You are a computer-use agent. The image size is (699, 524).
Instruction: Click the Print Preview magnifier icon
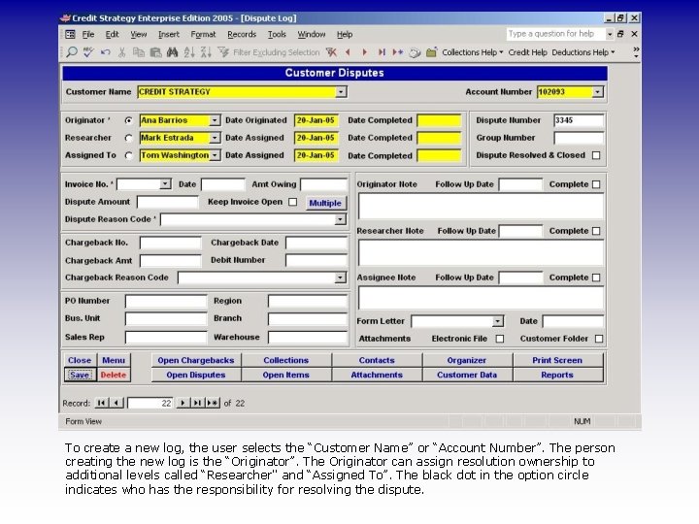(71, 52)
